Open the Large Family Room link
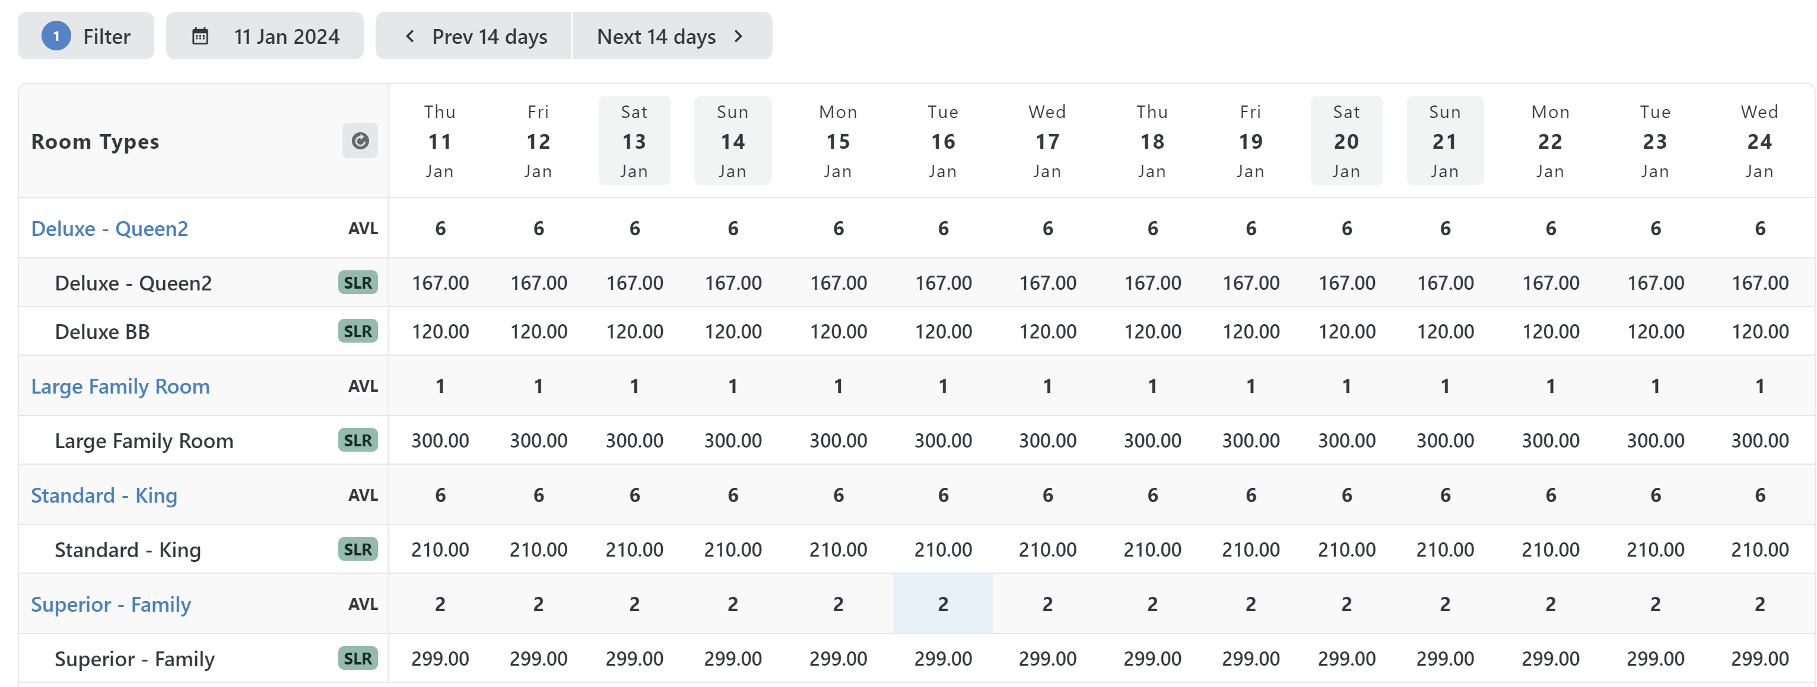The width and height of the screenshot is (1817, 687). point(120,386)
